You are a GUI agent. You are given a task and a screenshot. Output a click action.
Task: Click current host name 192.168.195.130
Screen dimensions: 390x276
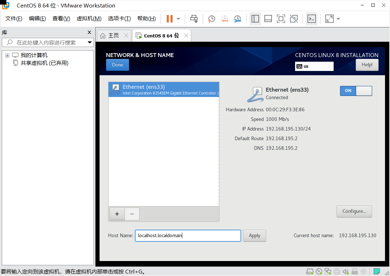(x=358, y=235)
